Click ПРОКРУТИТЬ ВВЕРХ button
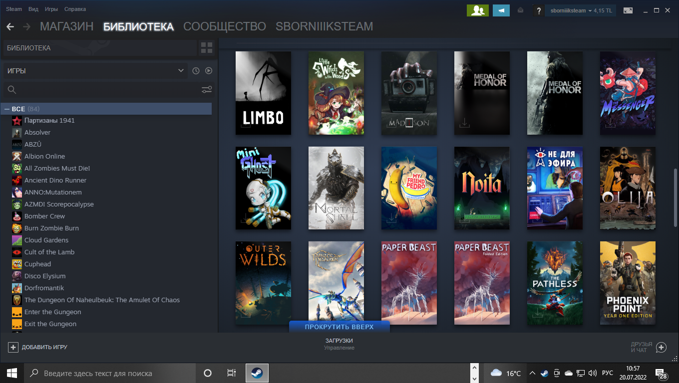 pyautogui.click(x=339, y=327)
